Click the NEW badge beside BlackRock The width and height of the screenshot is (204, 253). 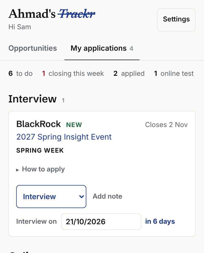point(74,125)
